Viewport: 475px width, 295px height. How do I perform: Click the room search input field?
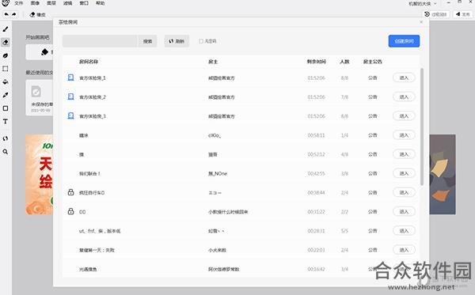pos(100,41)
